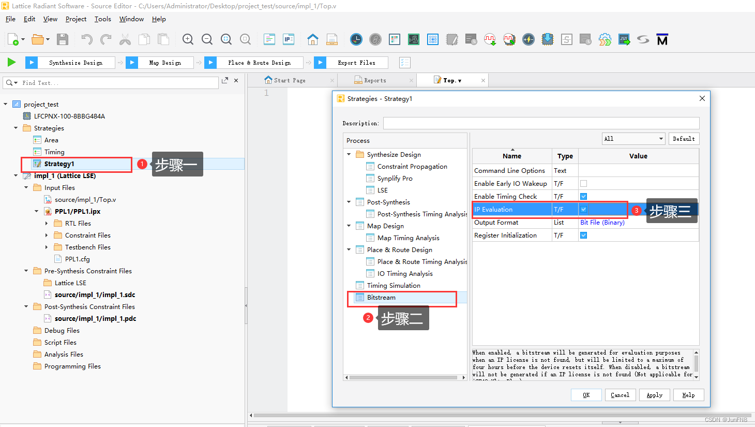Image resolution: width=755 pixels, height=427 pixels.
Task: Collapse the Strategies folder node
Action: 16,128
